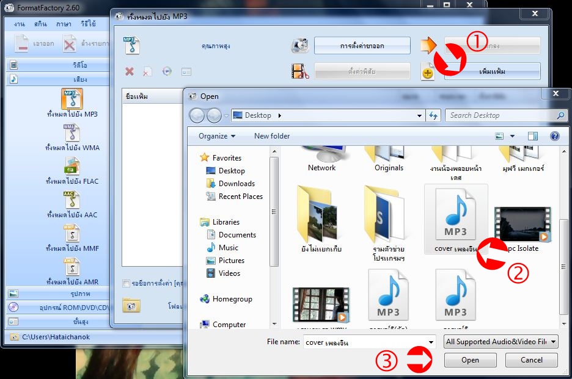Screen dimensions: 572x379
Task: Open the output folder icon in MP3 dialog
Action: (131, 305)
